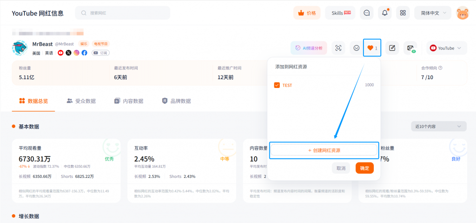Click the AI频道分析 button
The height and width of the screenshot is (223, 476).
(x=309, y=48)
